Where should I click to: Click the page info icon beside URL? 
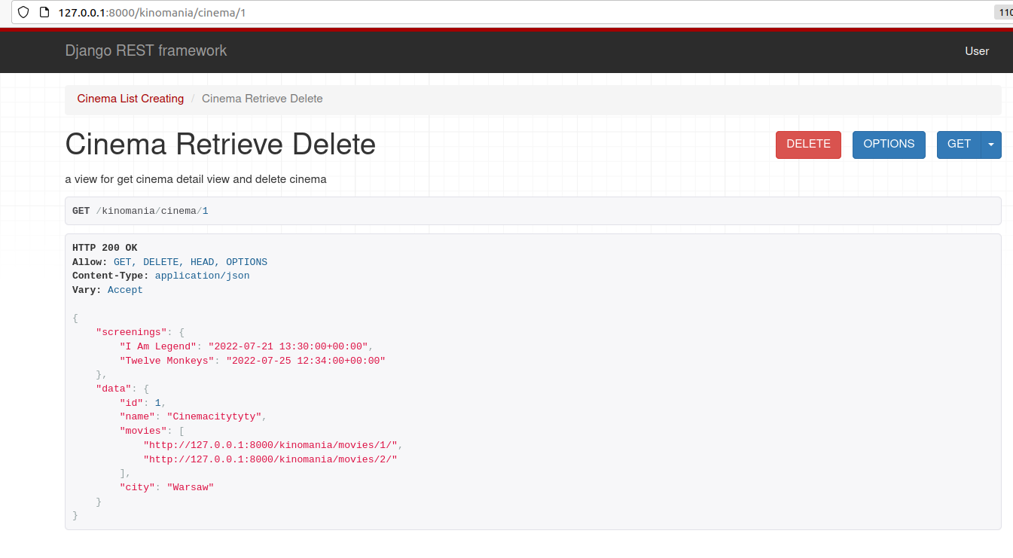point(44,12)
